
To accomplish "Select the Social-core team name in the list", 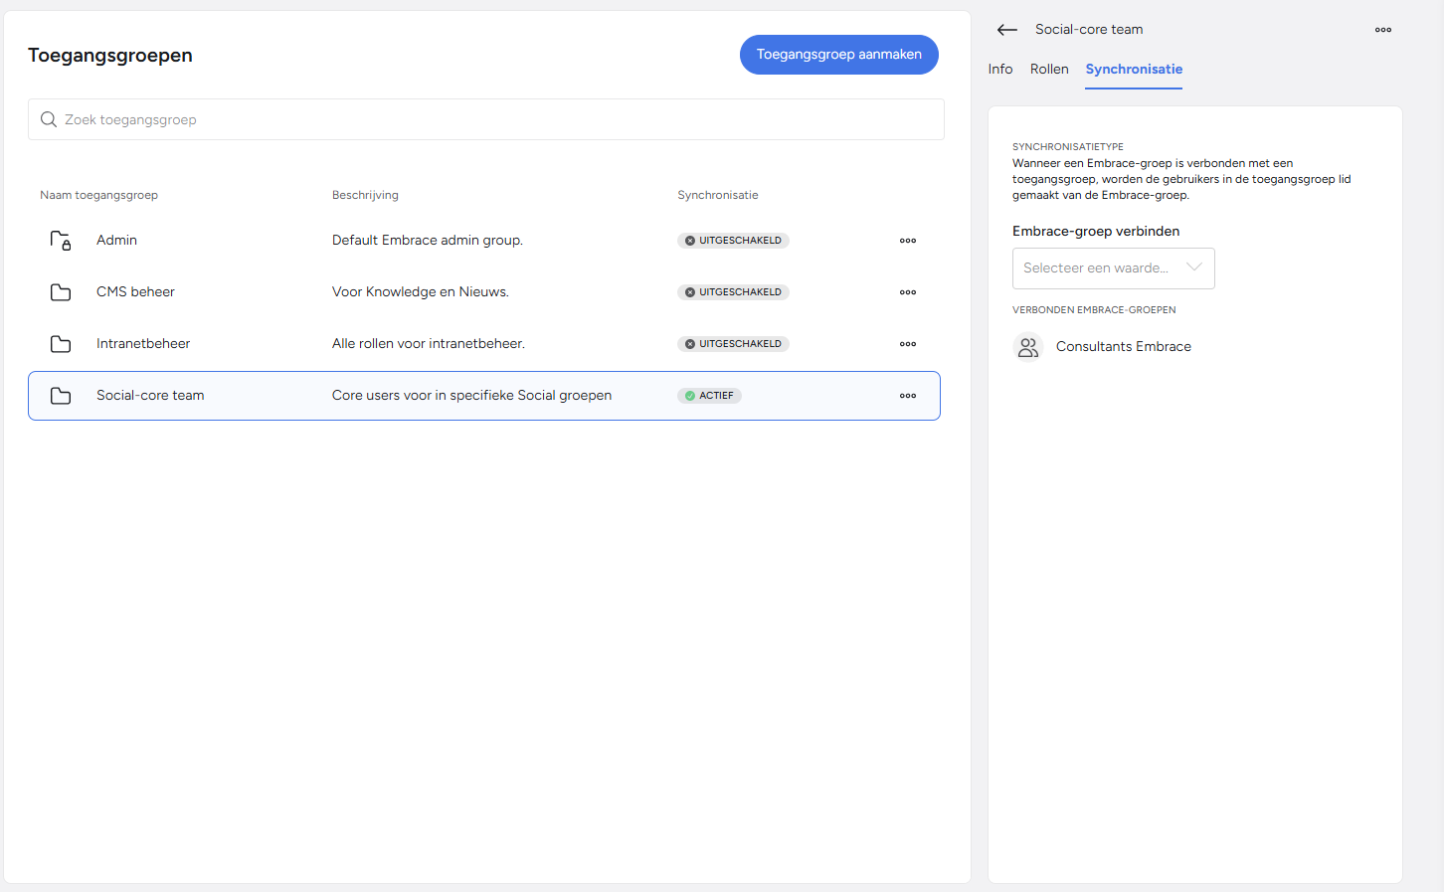I will click(150, 396).
